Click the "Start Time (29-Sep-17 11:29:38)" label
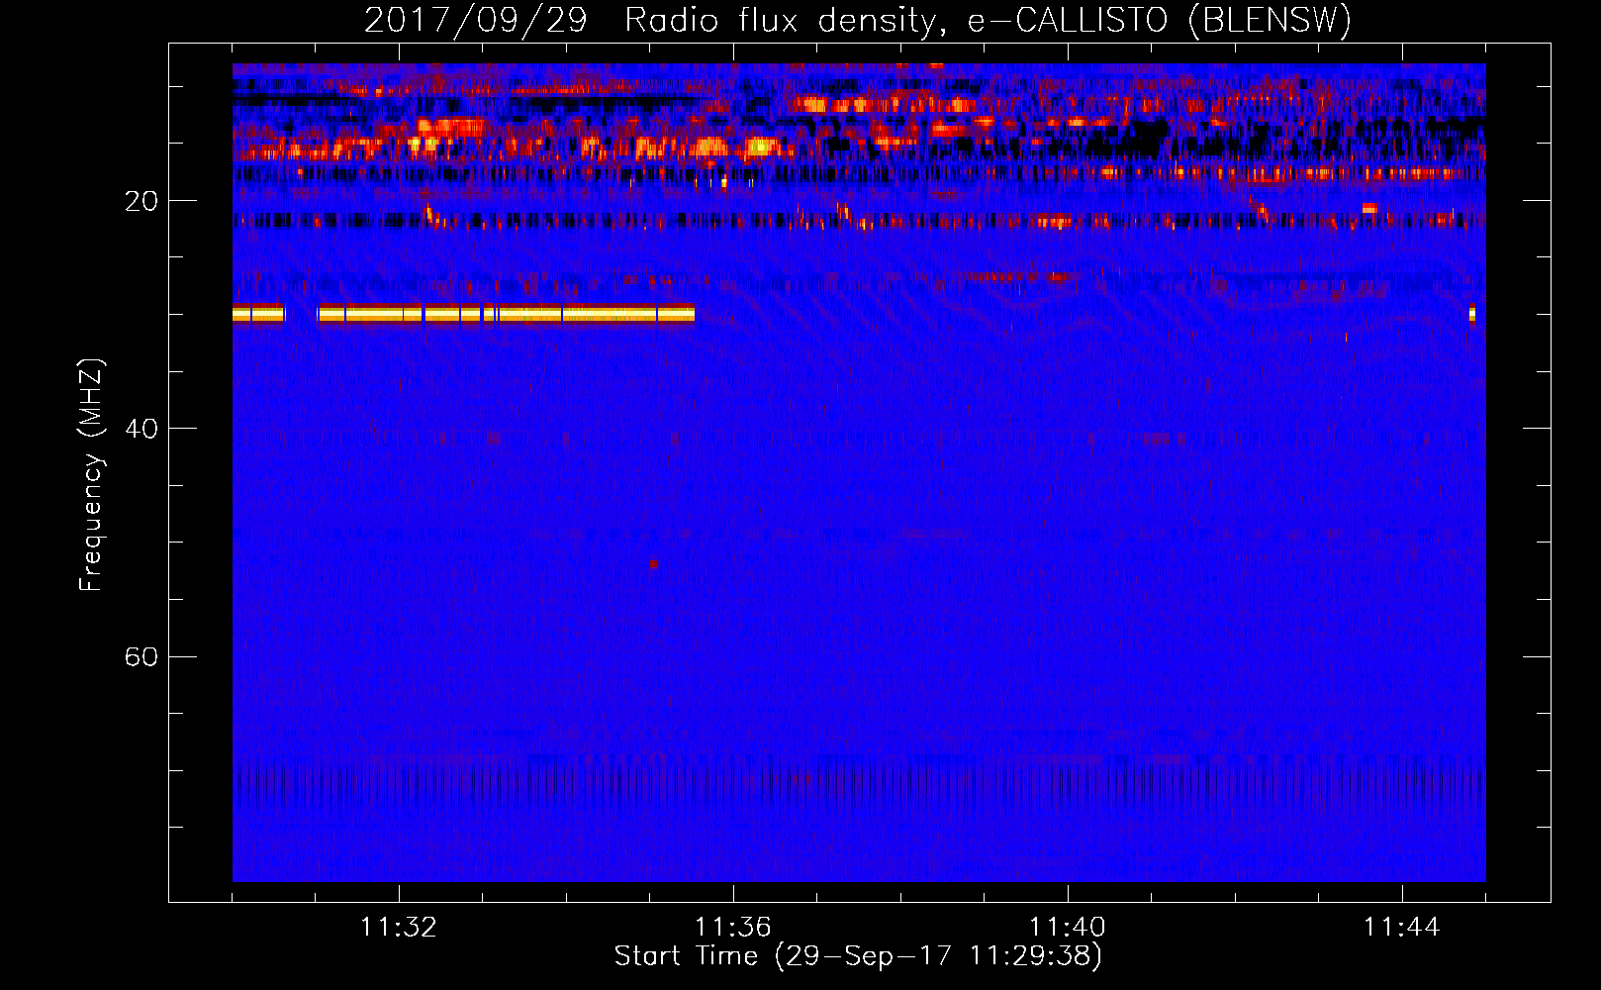This screenshot has height=990, width=1601. coord(858,956)
